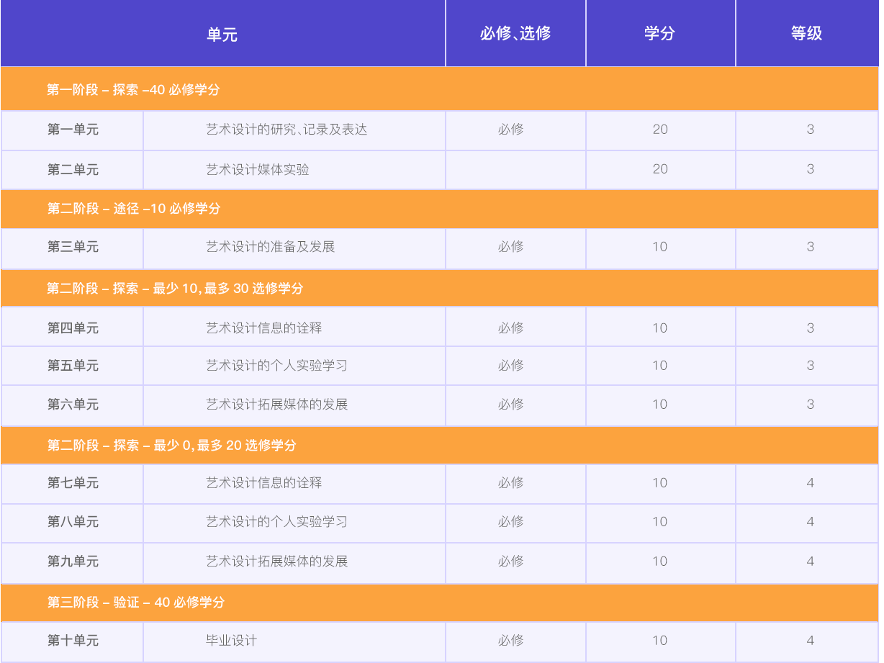Select the 20 credit value in 第一单元
This screenshot has height=663, width=884.
[660, 130]
